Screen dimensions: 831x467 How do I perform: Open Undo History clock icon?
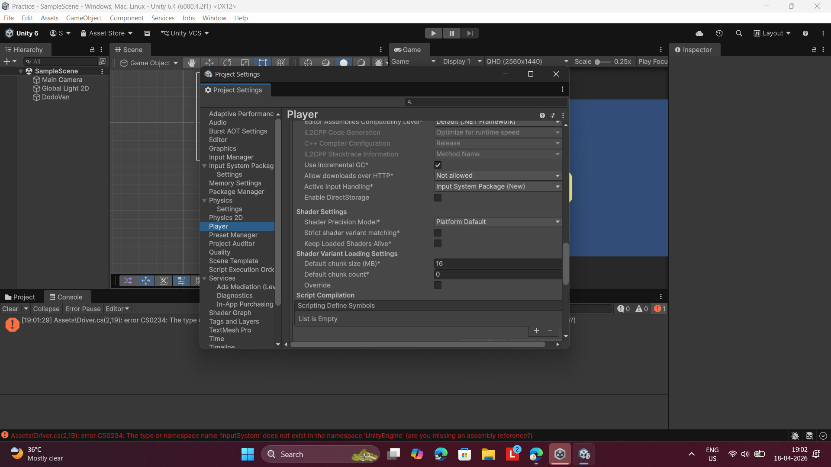(x=719, y=33)
